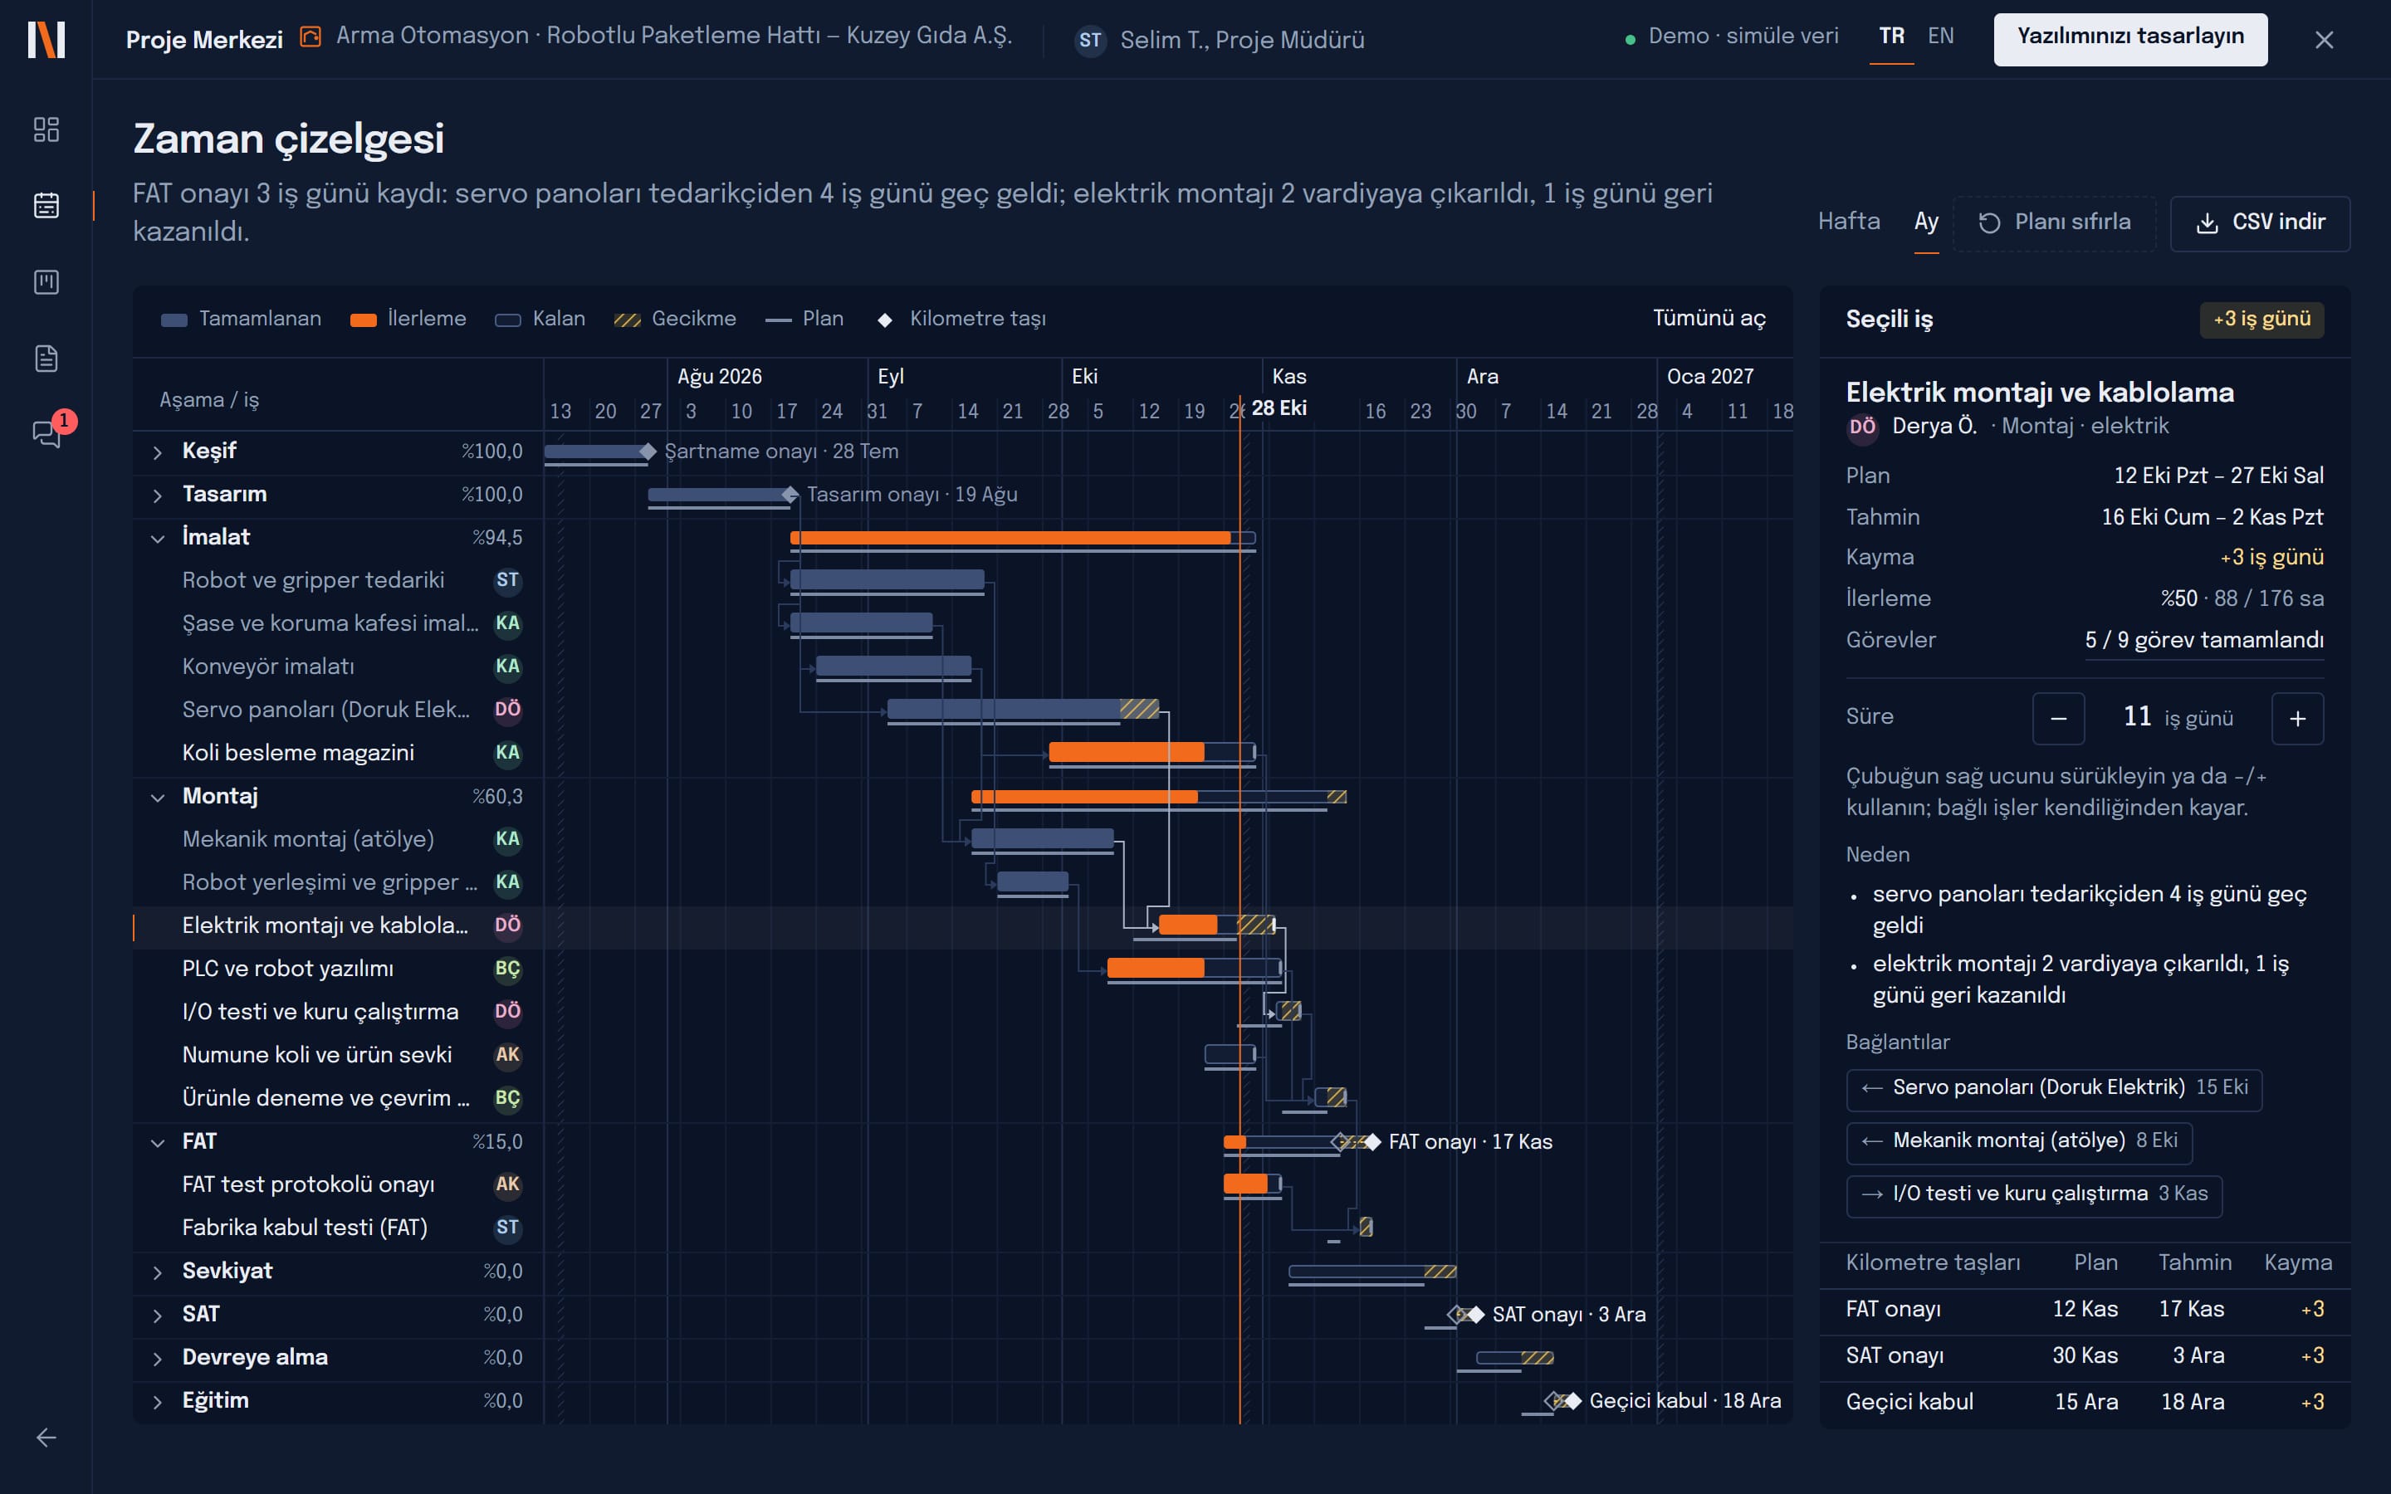Close the demo with the X icon
This screenshot has width=2391, height=1494.
click(x=2324, y=41)
